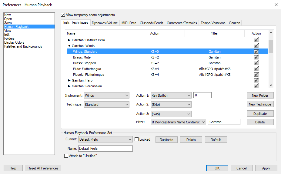Click the New Folder button
Screen dimensions: 281x174
click(260, 95)
